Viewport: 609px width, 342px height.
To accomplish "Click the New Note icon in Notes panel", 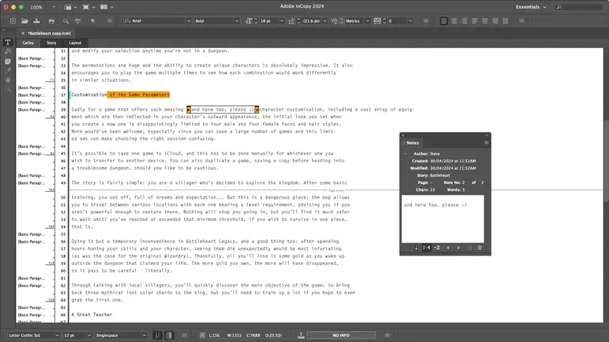I will [x=469, y=248].
